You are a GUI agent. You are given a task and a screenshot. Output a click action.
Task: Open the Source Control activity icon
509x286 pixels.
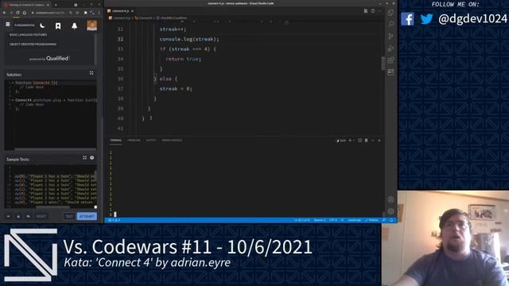390,36
